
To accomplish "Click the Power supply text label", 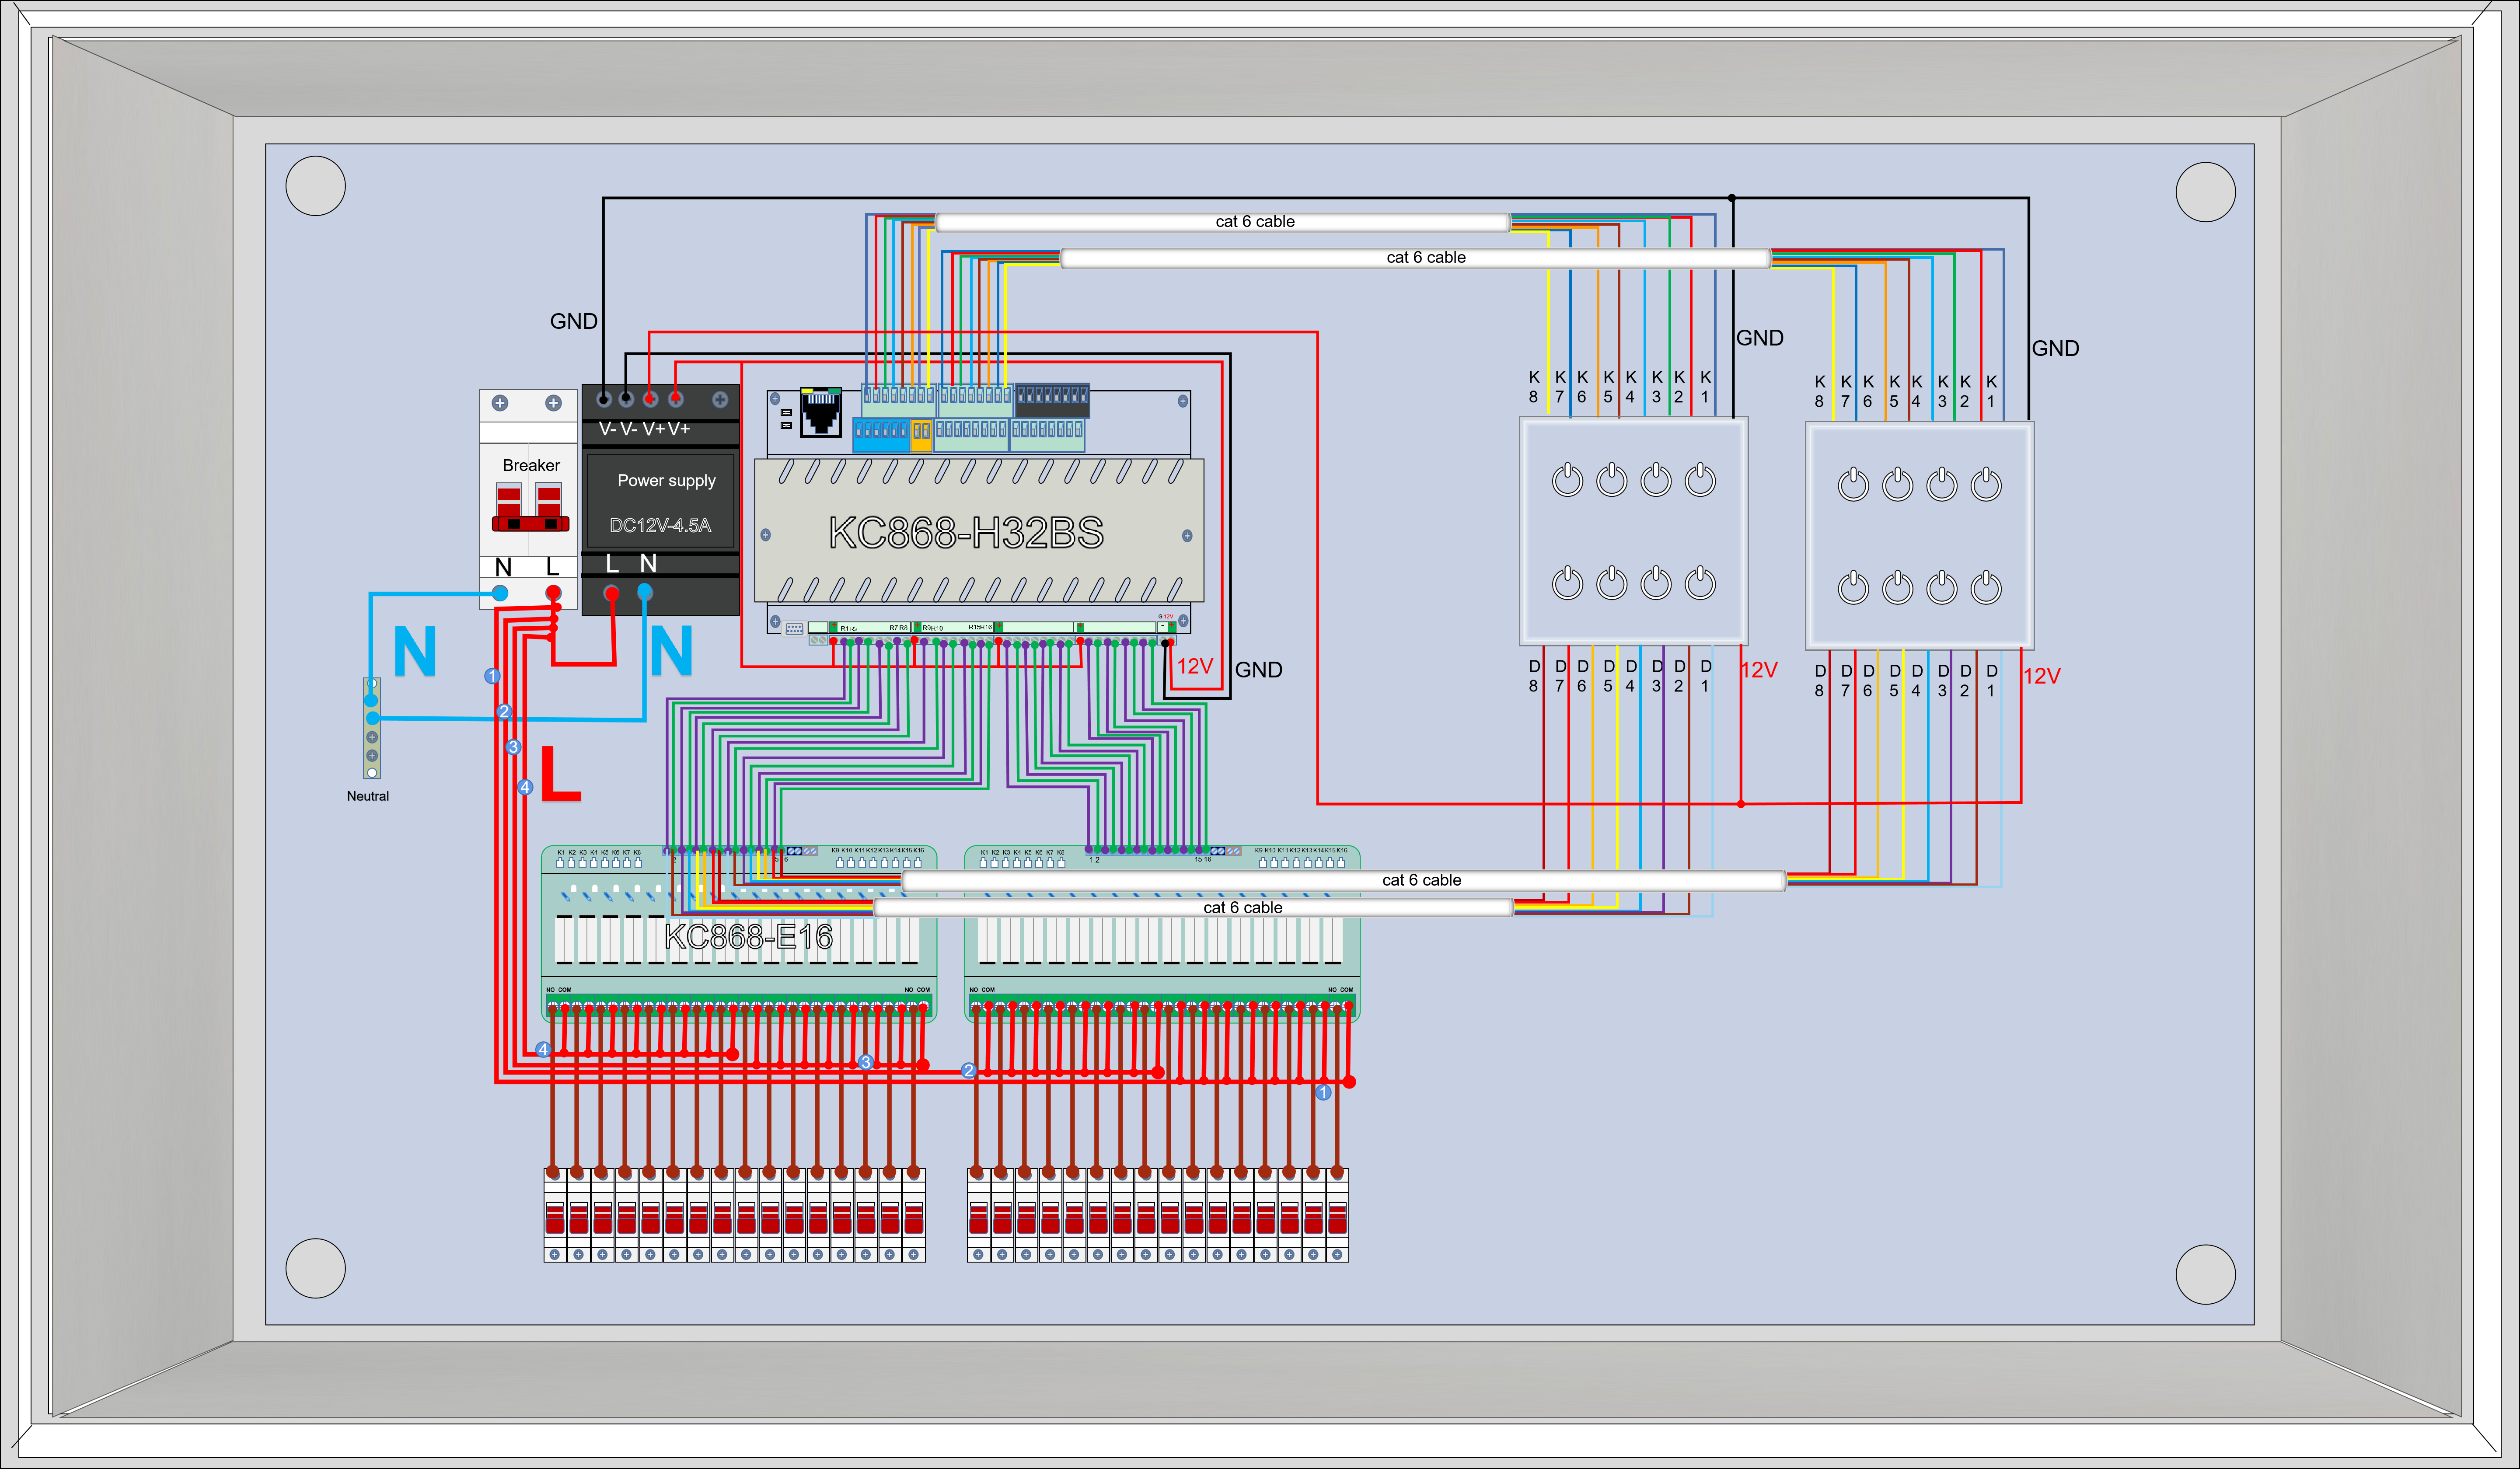I will pos(666,480).
